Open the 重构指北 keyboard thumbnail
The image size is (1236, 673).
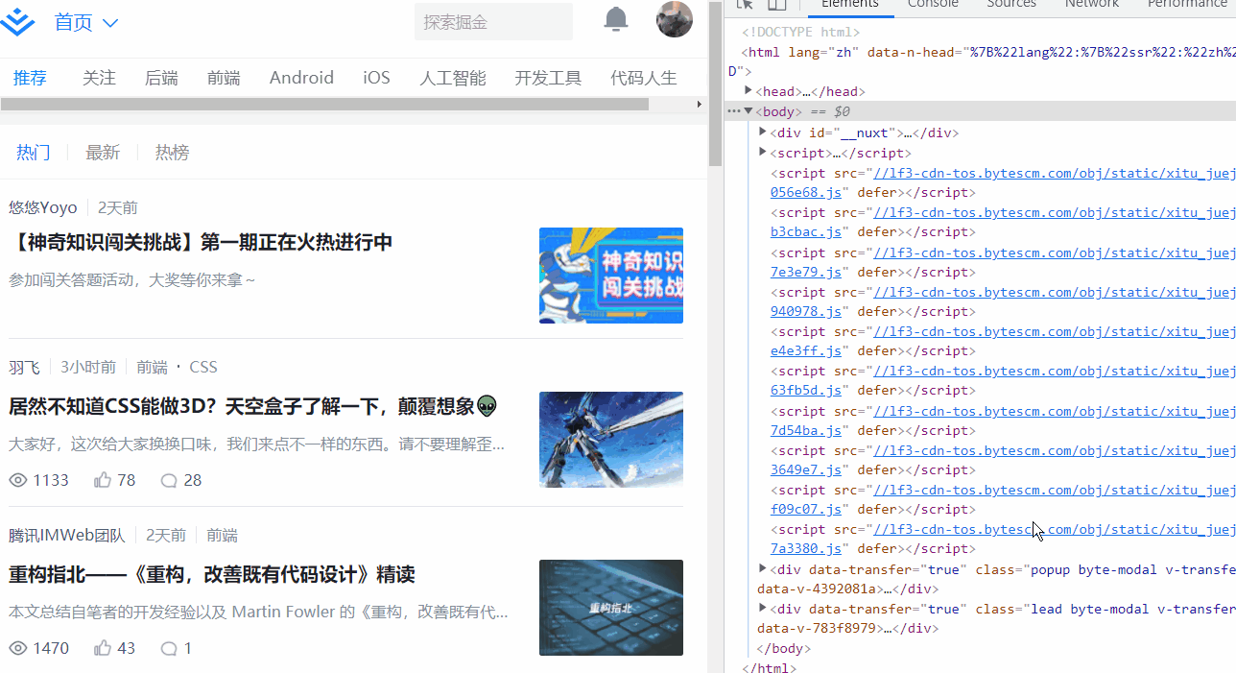[x=611, y=608]
